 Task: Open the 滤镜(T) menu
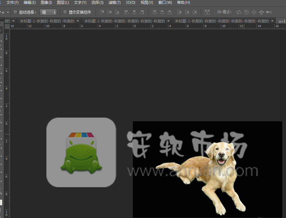[x=114, y=2]
